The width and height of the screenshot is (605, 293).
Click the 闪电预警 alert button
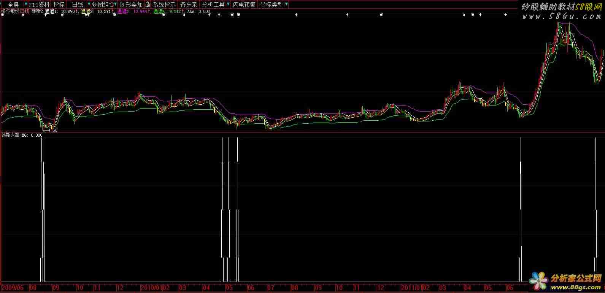pos(244,5)
